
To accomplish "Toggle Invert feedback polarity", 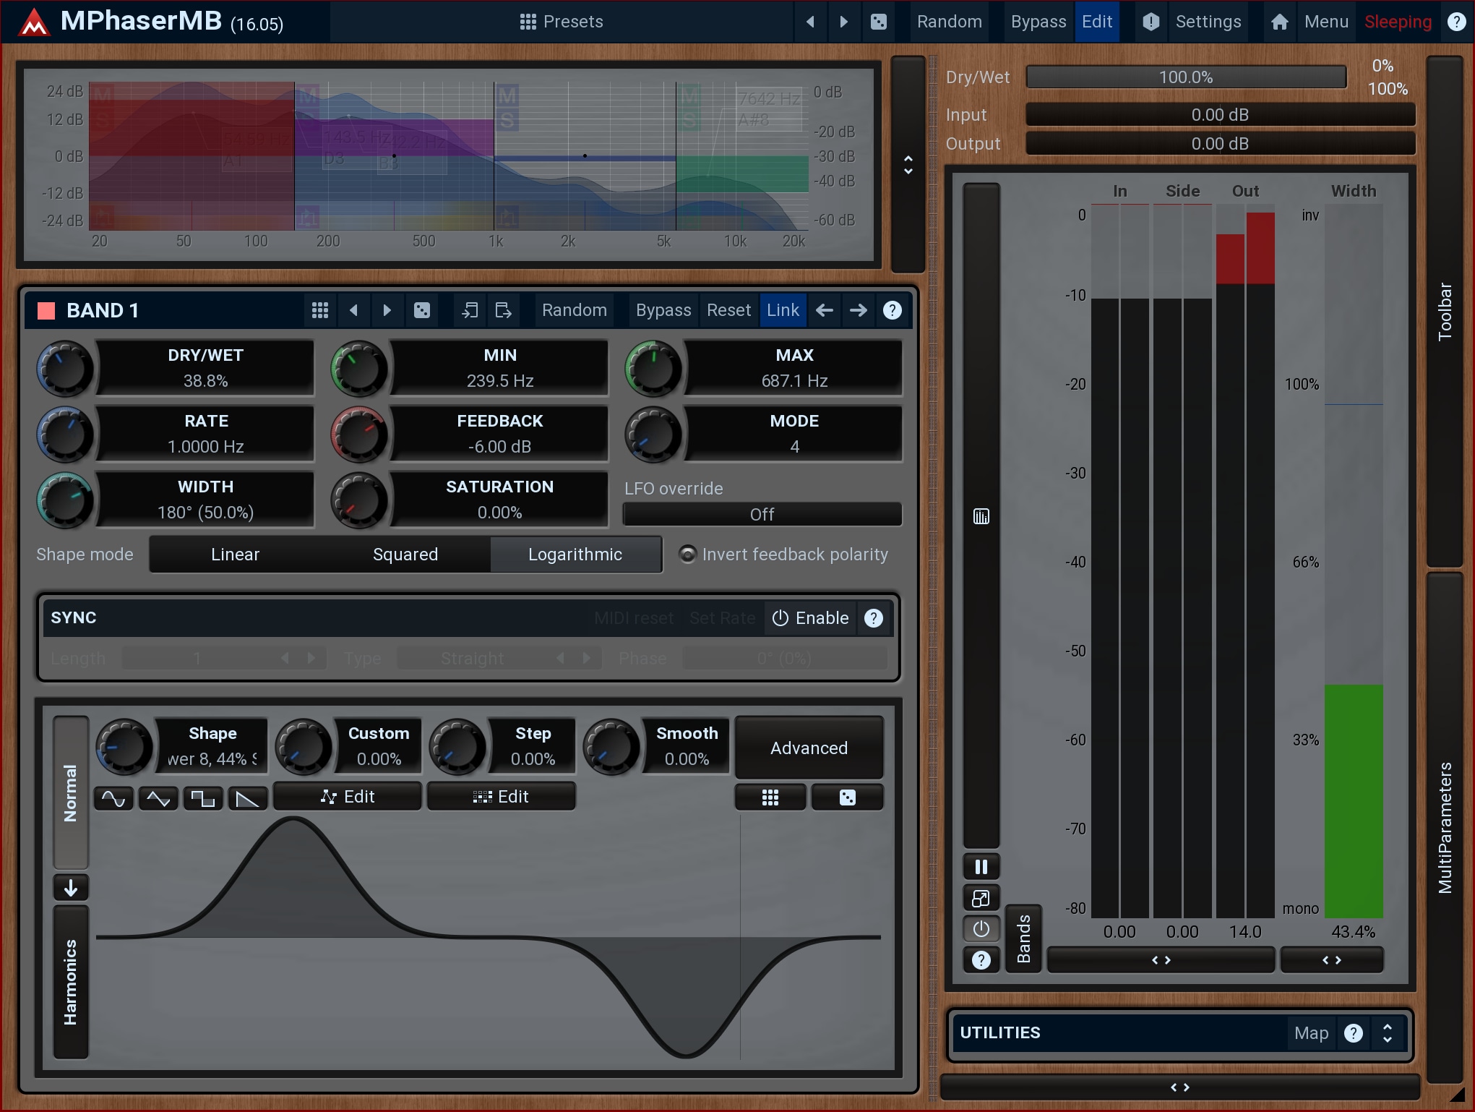I will 784,555.
